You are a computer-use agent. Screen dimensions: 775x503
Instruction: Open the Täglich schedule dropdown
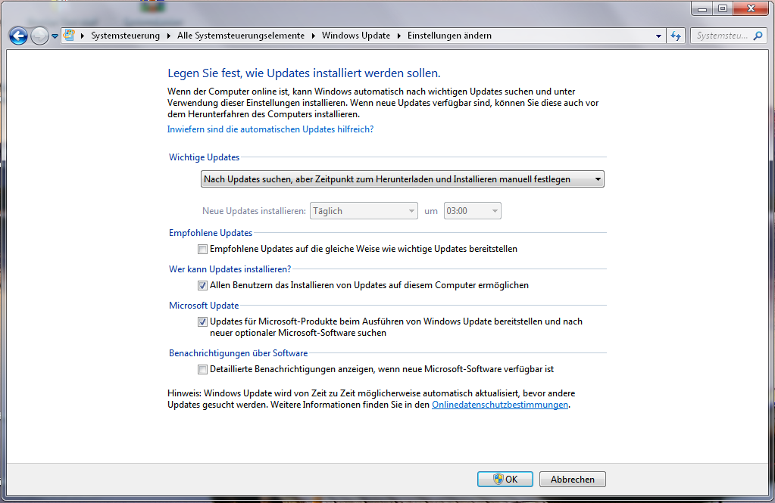pyautogui.click(x=364, y=211)
